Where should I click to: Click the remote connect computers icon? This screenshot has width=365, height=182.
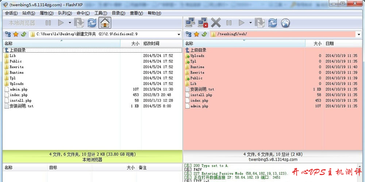click(x=190, y=23)
